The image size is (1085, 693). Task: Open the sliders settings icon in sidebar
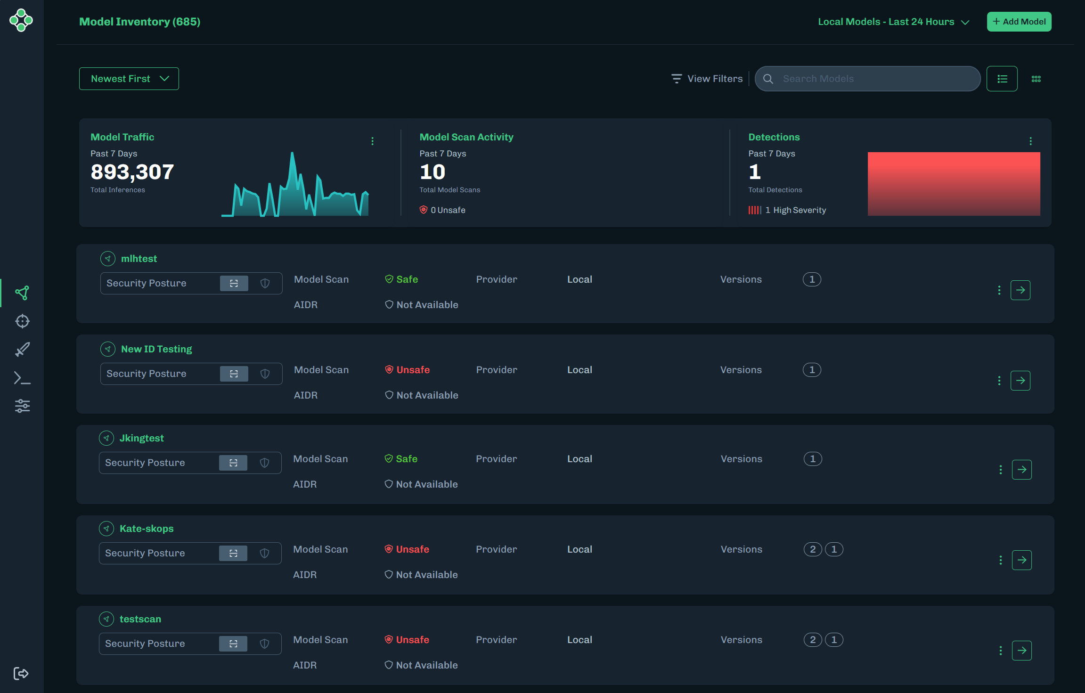(x=22, y=406)
